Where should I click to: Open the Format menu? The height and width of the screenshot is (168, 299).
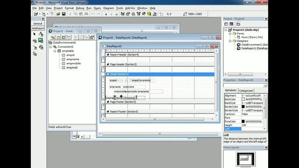(69, 8)
